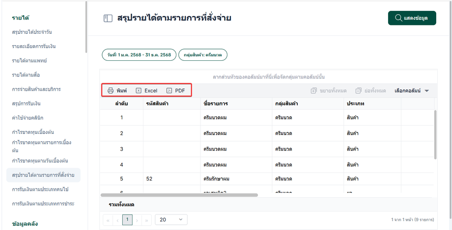Click product code 52 in row 5
The width and height of the screenshot is (452, 230).
tap(149, 179)
